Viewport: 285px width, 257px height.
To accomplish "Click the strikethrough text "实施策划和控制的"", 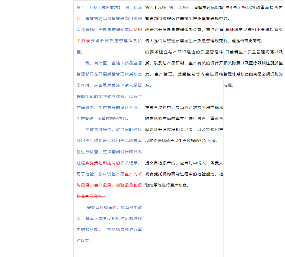I will point(102,163).
